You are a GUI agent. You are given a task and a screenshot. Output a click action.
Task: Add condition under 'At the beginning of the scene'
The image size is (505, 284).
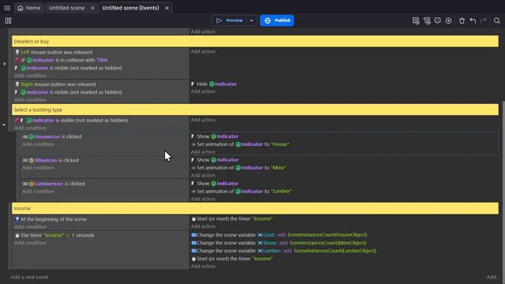pyautogui.click(x=30, y=227)
